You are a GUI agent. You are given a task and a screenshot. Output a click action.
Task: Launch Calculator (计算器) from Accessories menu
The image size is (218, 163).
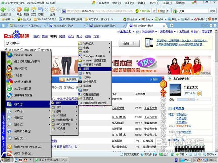pyautogui.click(x=95, y=73)
